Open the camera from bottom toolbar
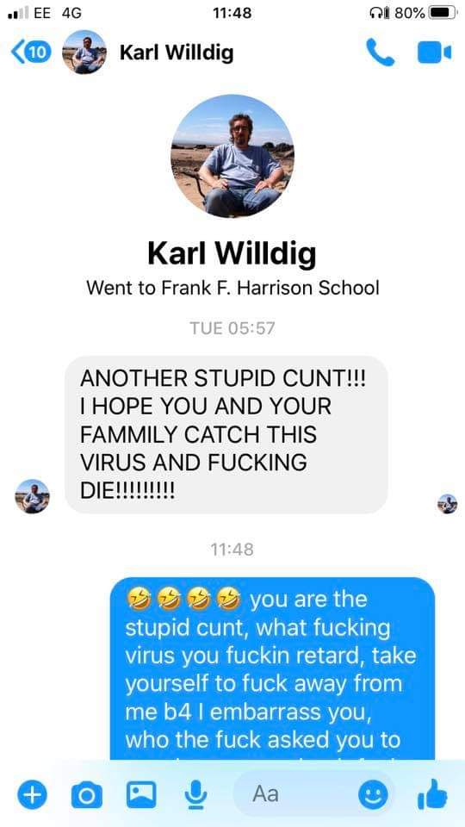Viewport: 465px width, 827px height. point(87,794)
